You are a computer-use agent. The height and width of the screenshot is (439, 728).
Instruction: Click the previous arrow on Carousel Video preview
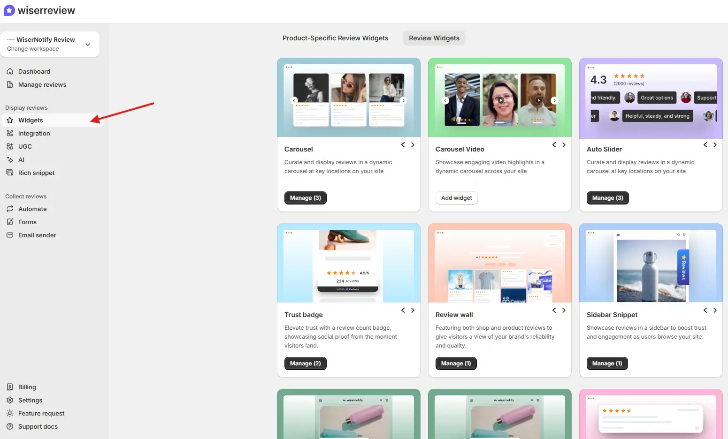coord(445,100)
